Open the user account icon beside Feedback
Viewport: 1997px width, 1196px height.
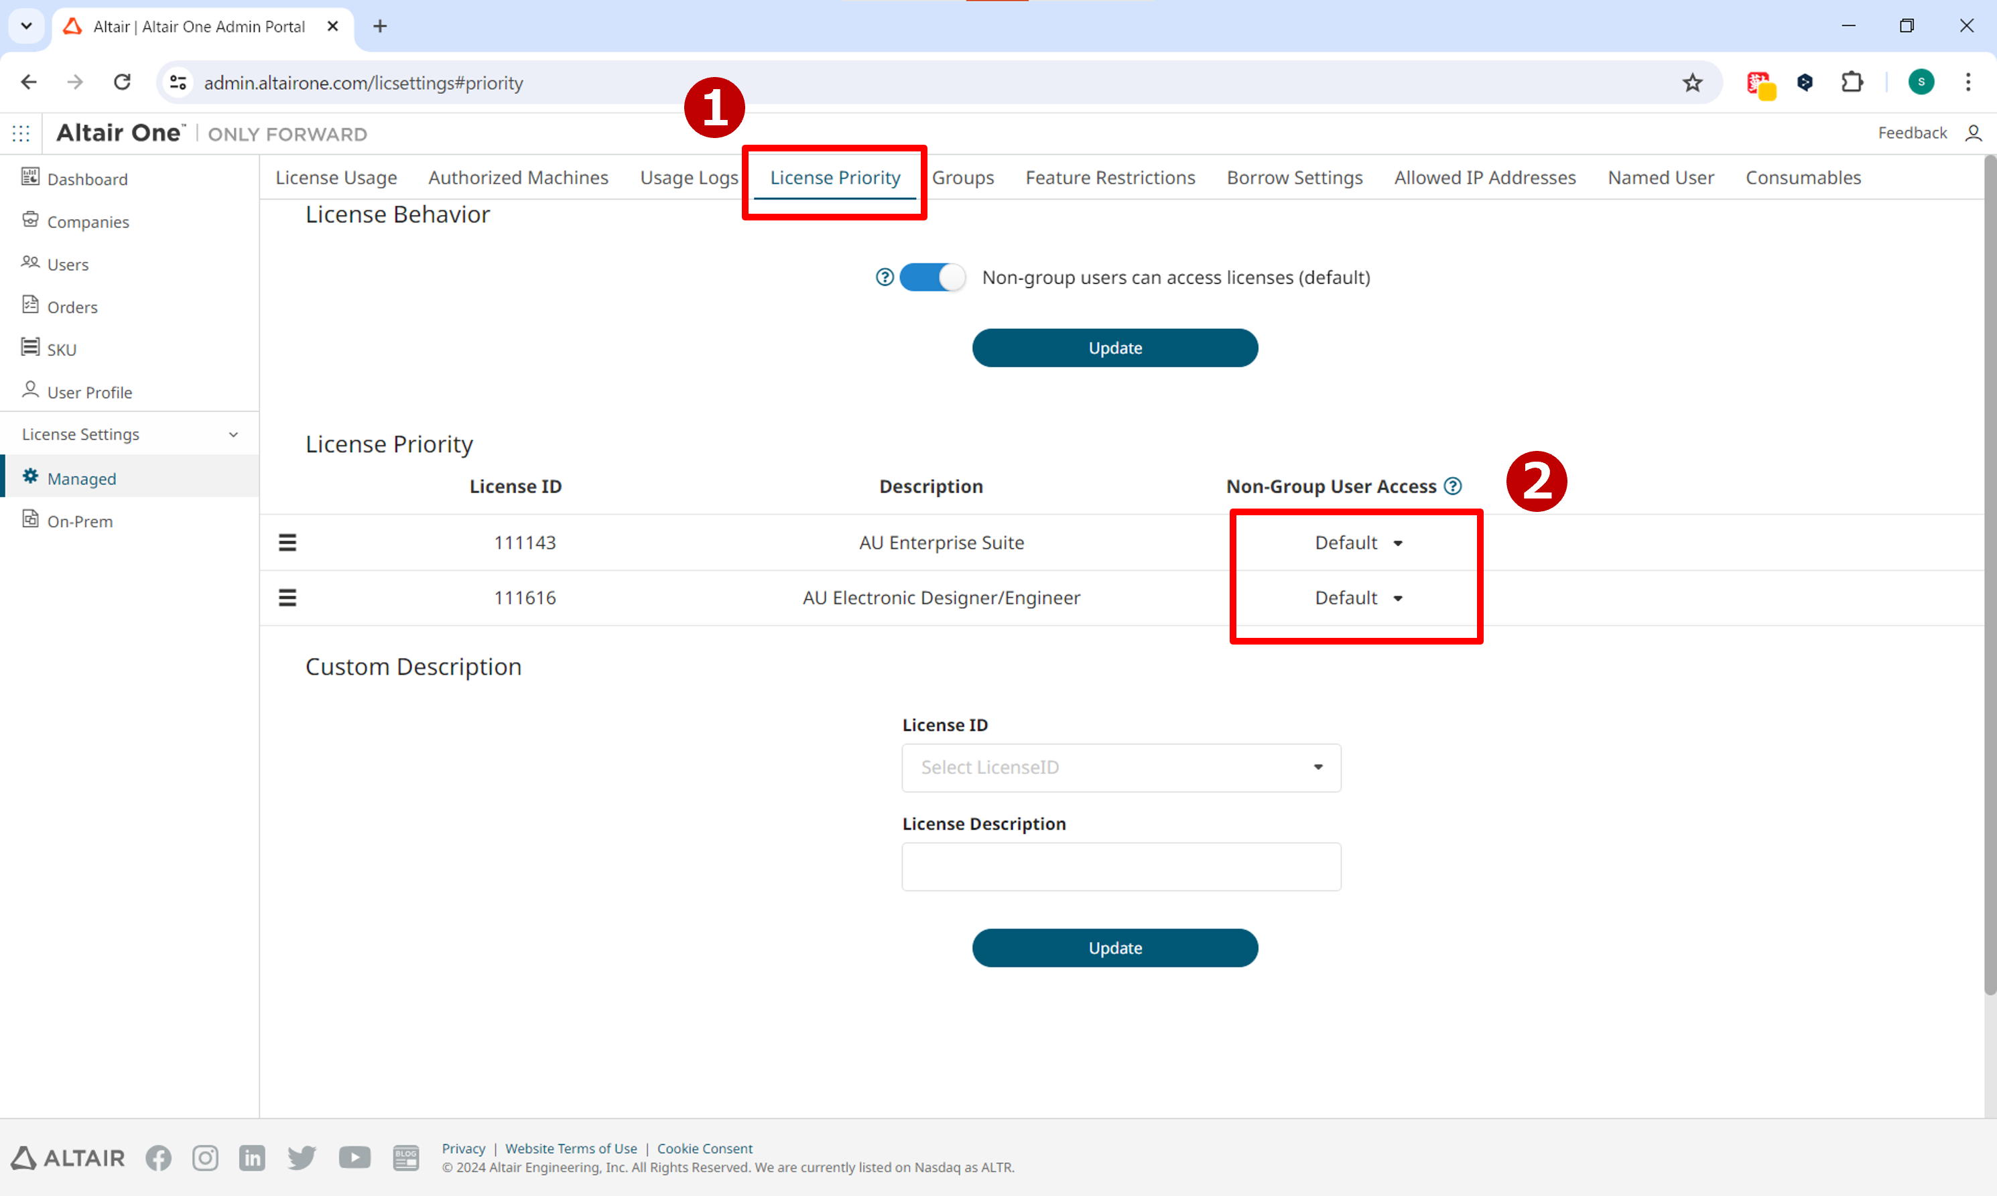click(x=1973, y=133)
